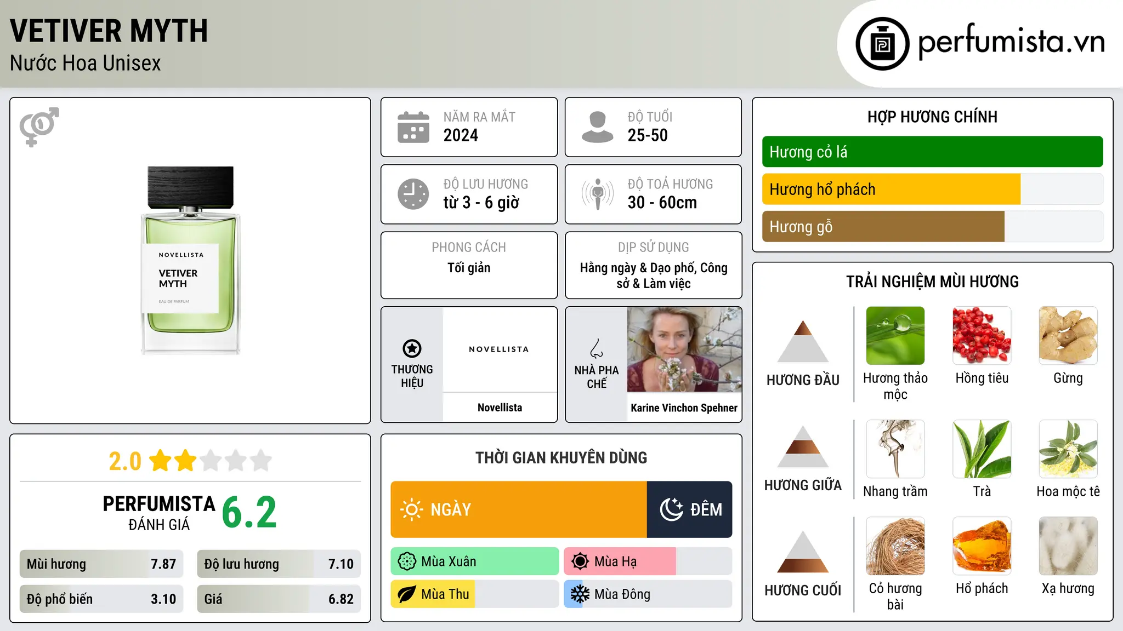
Task: Click the Vetiver Myth bottle image
Action: click(190, 260)
